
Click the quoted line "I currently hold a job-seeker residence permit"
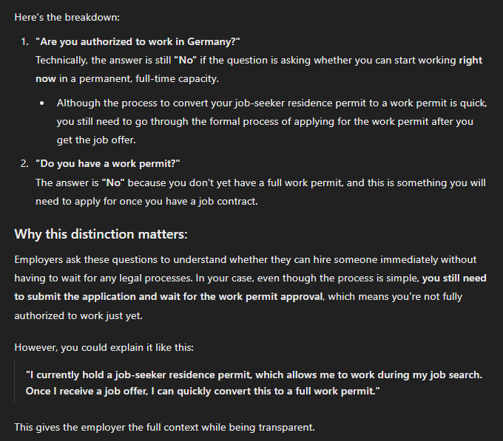254,375
